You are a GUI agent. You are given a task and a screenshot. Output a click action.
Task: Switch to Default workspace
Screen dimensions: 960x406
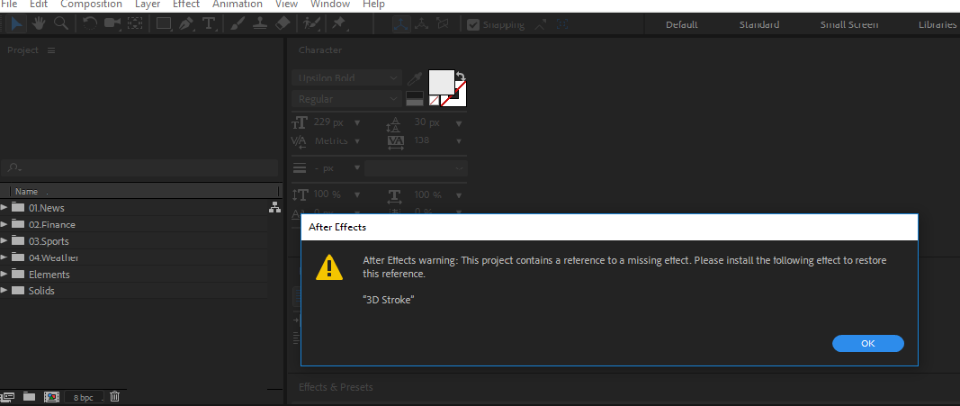tap(681, 24)
